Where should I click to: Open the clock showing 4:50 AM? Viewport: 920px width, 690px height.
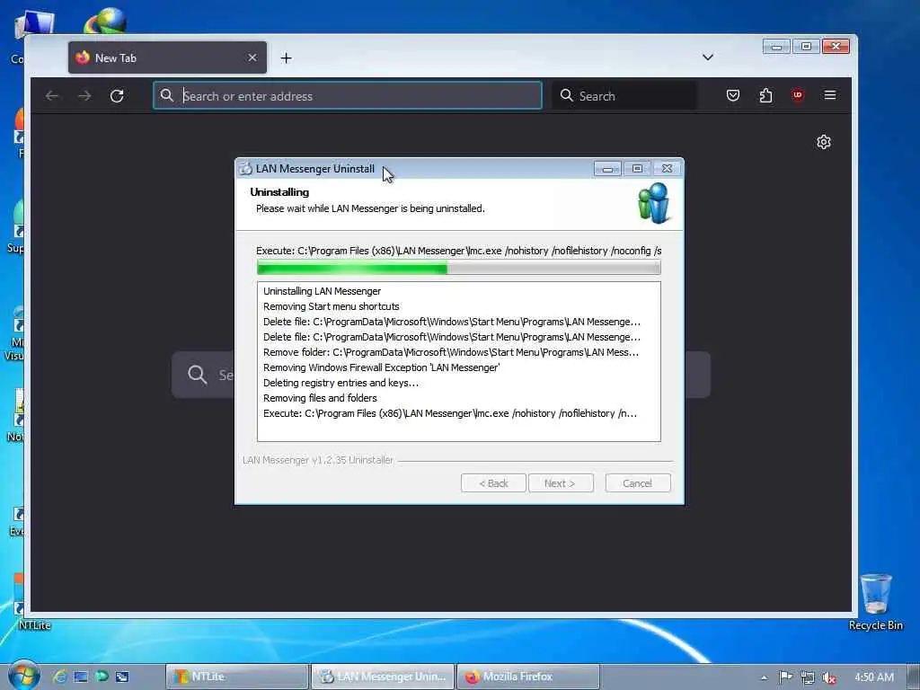pyautogui.click(x=873, y=677)
